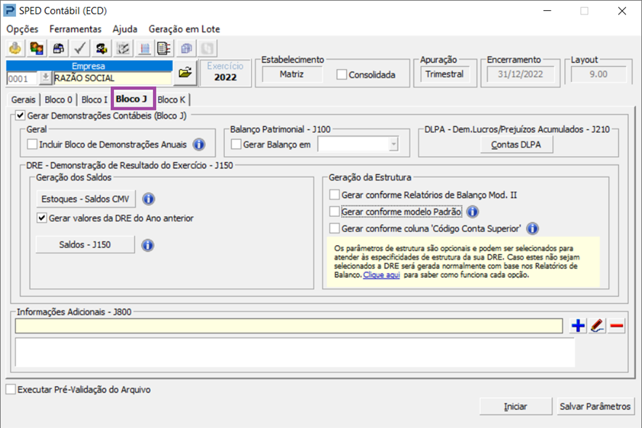Tick Gerar conforme modelo Padrão
The image size is (642, 428).
coord(334,212)
